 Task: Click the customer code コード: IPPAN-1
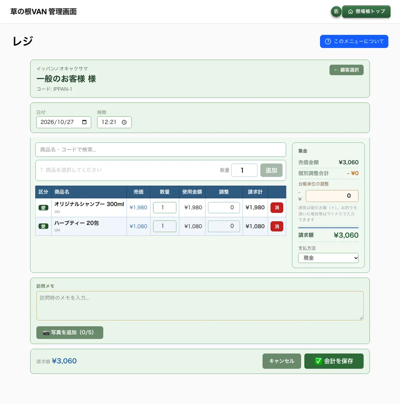click(x=54, y=89)
